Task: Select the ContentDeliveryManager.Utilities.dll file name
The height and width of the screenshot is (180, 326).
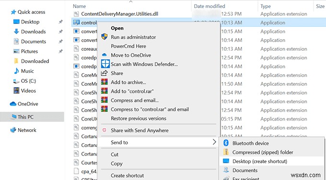Action: 119,14
